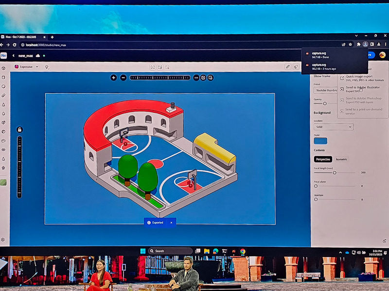Open the user profile avatar
Image resolution: width=389 pixels, height=291 pixels.
click(x=382, y=55)
